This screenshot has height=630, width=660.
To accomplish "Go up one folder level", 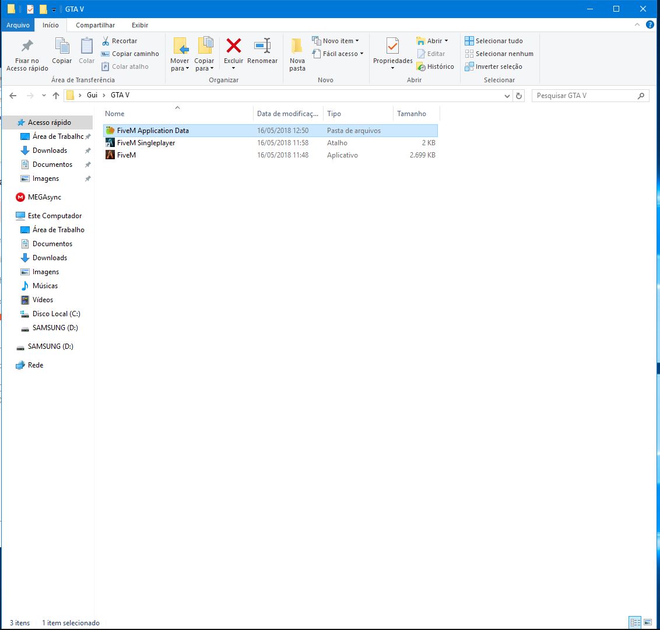I will [56, 96].
